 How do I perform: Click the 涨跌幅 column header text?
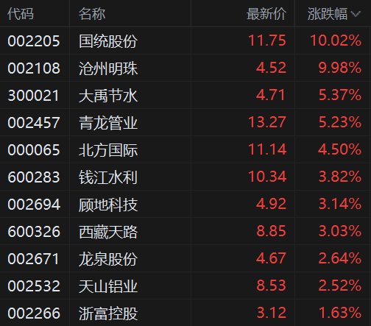[328, 14]
